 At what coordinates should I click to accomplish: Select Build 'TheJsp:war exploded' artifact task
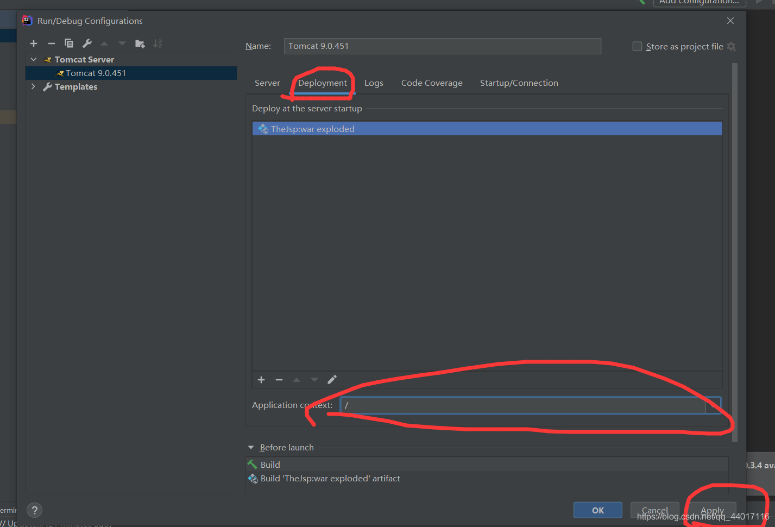coord(487,479)
